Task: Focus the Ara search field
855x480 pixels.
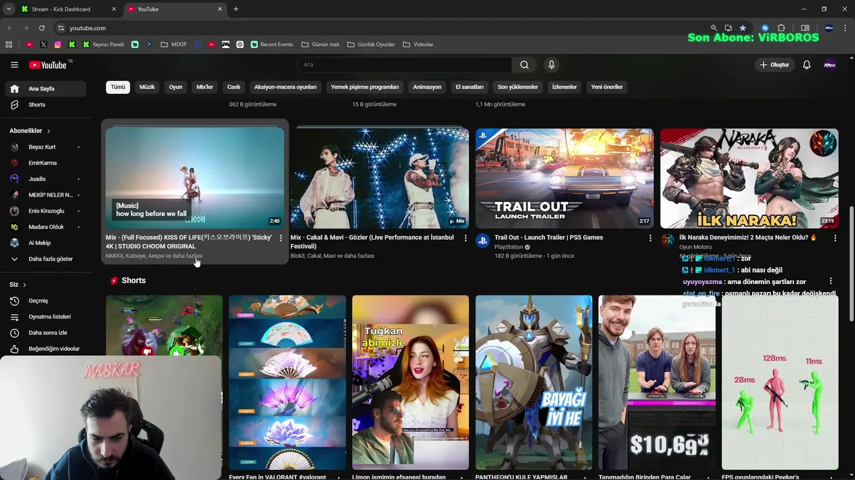Action: pos(404,65)
